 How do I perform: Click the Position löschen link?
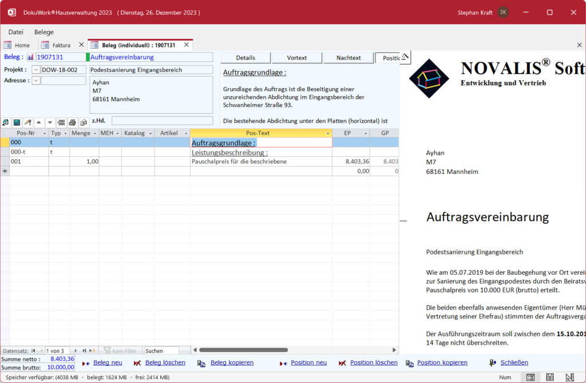(374, 363)
